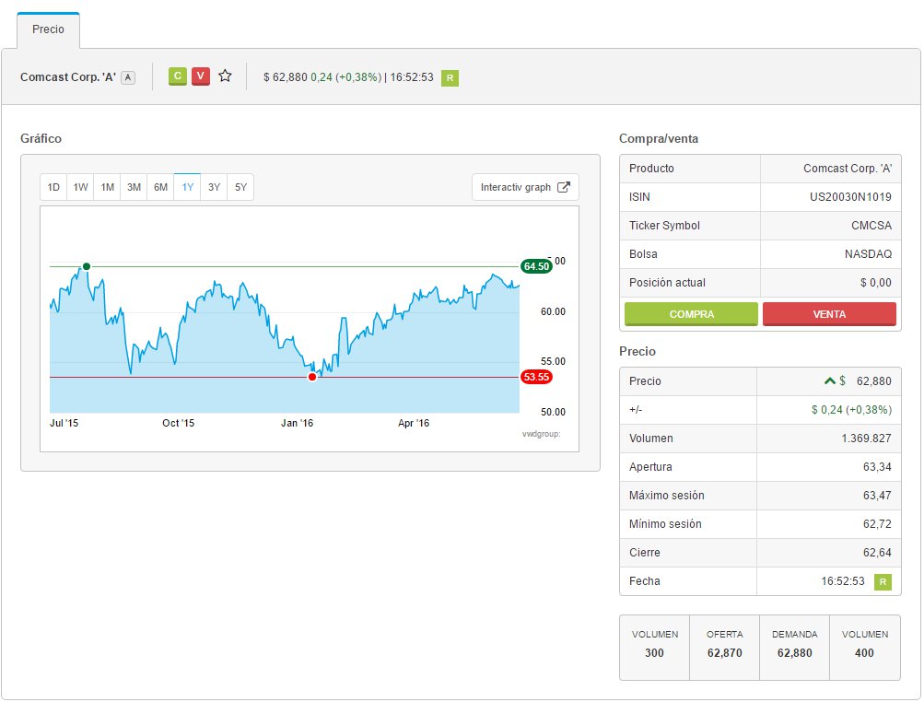Click the red VENTA button

click(829, 314)
